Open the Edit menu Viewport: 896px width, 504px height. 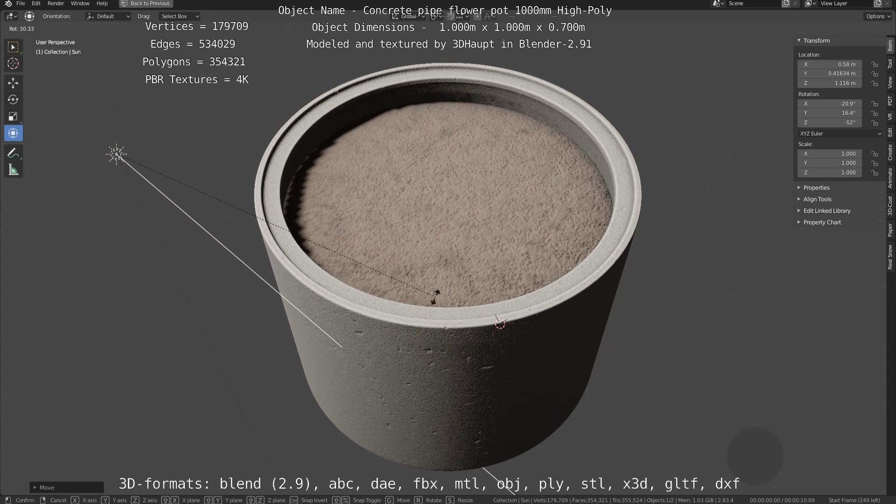click(x=36, y=3)
